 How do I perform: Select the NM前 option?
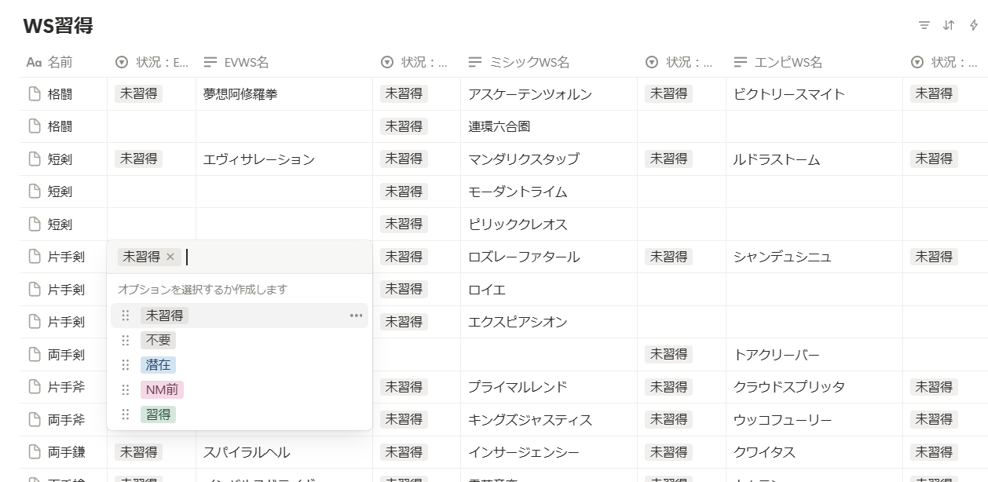tap(240, 390)
